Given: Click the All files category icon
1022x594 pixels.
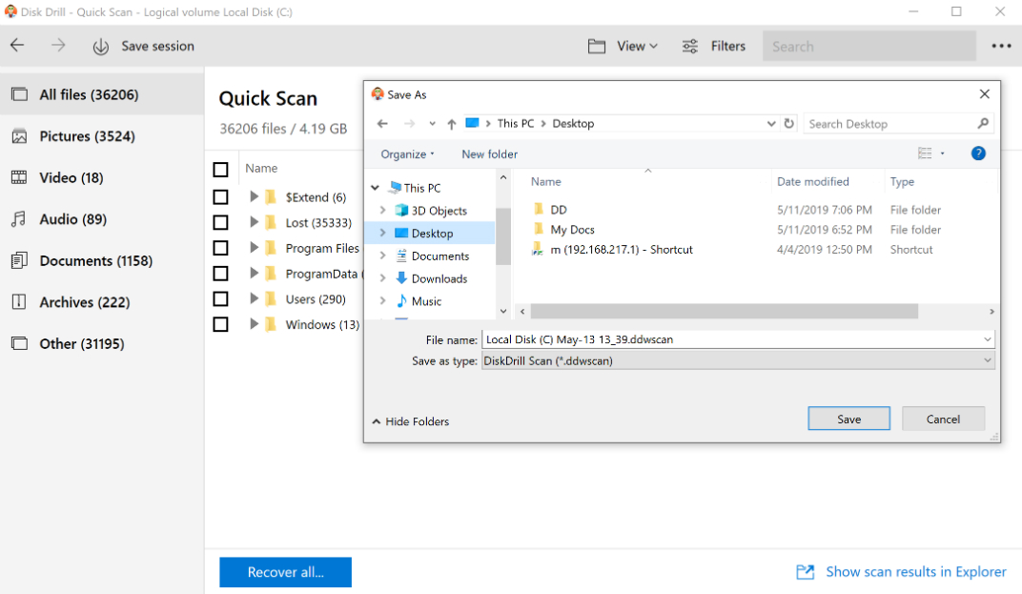Looking at the screenshot, I should 20,94.
